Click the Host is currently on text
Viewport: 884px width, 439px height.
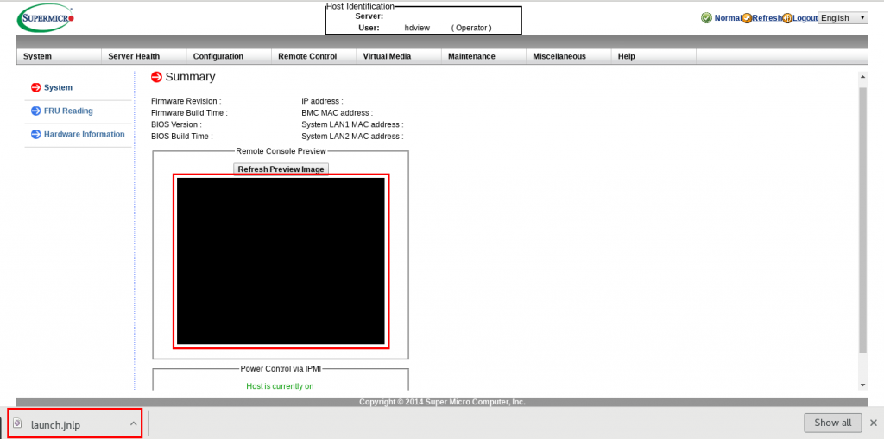tap(281, 386)
